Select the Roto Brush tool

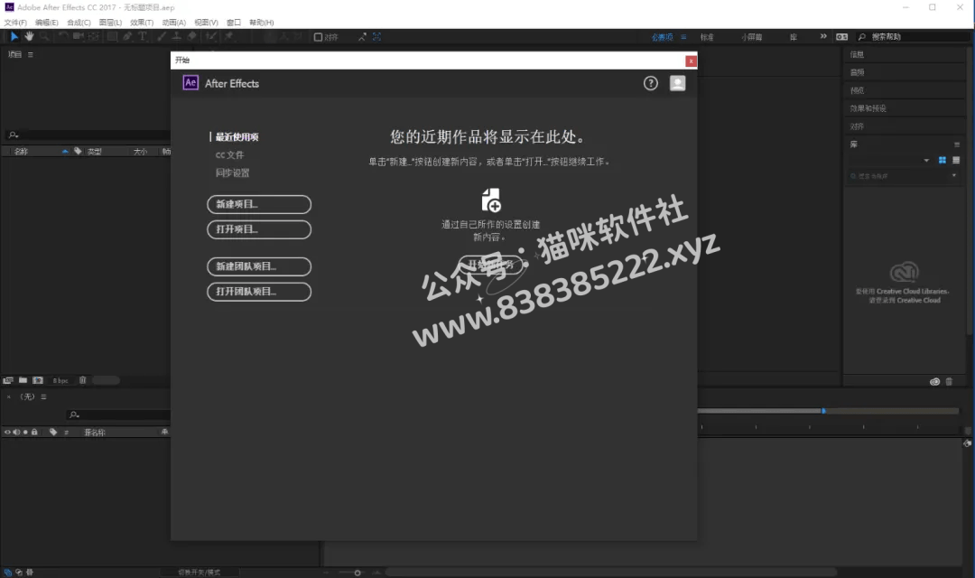(211, 37)
